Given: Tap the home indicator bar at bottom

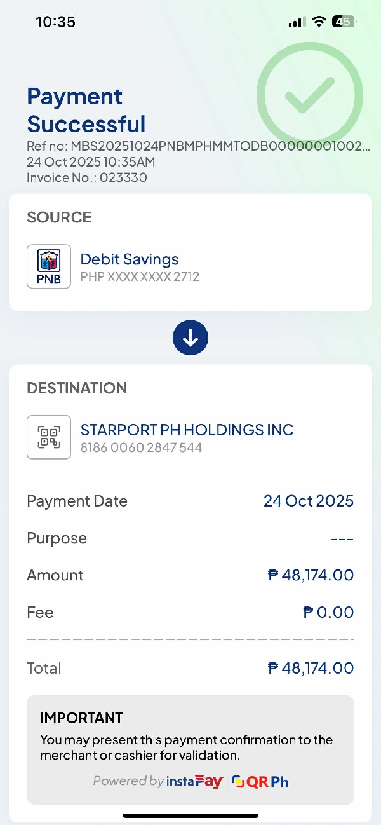Looking at the screenshot, I should click(x=190, y=815).
